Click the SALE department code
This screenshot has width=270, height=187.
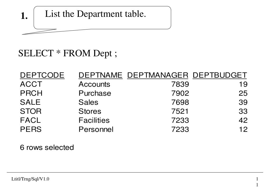coord(30,102)
